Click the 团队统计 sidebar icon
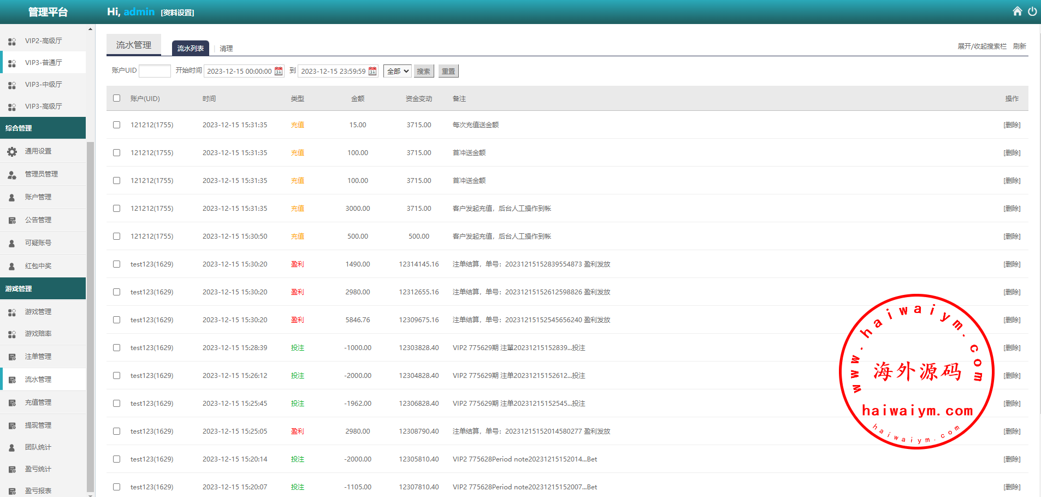Viewport: 1041px width, 497px height. (12, 447)
